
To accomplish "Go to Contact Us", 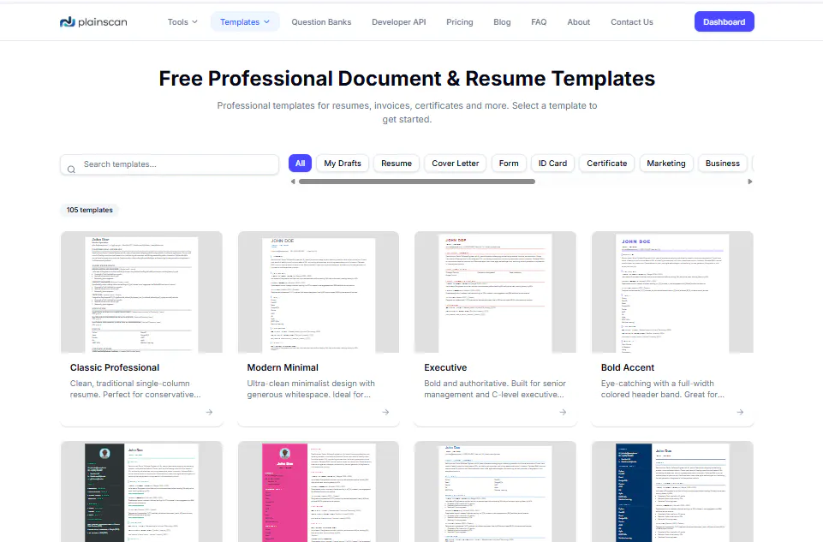I will point(632,22).
